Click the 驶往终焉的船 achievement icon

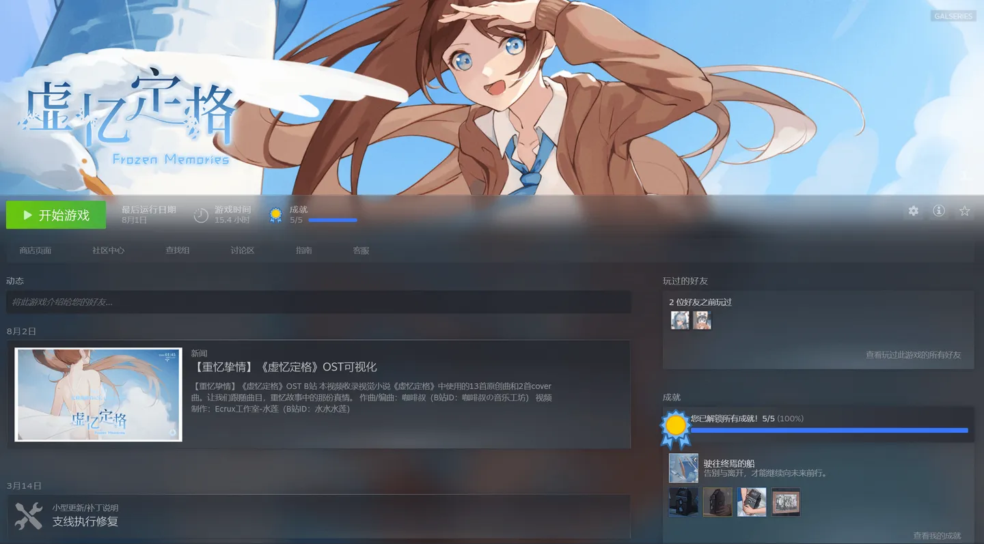tap(683, 468)
